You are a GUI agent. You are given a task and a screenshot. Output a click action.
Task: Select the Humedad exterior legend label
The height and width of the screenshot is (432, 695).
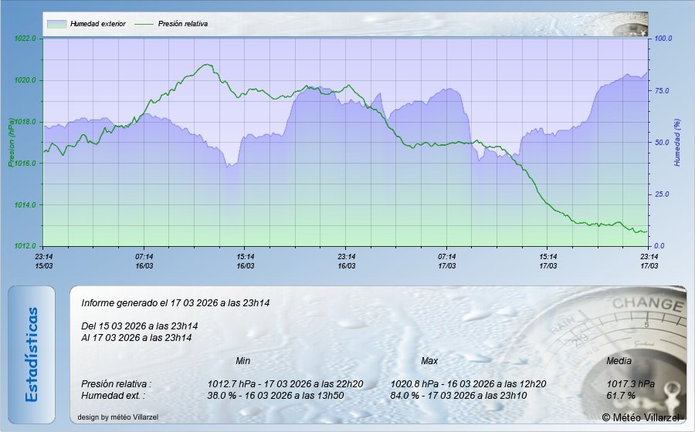coord(97,24)
